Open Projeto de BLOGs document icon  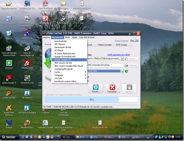100,124
